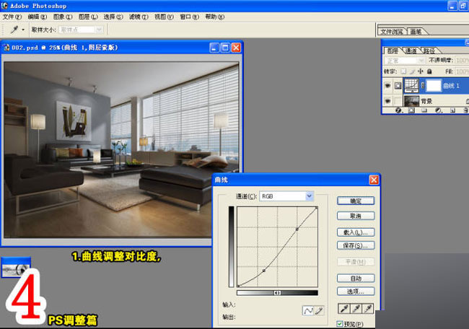Open the 文件(F) menu
Image resolution: width=469 pixels, height=329 pixels.
[x=12, y=17]
